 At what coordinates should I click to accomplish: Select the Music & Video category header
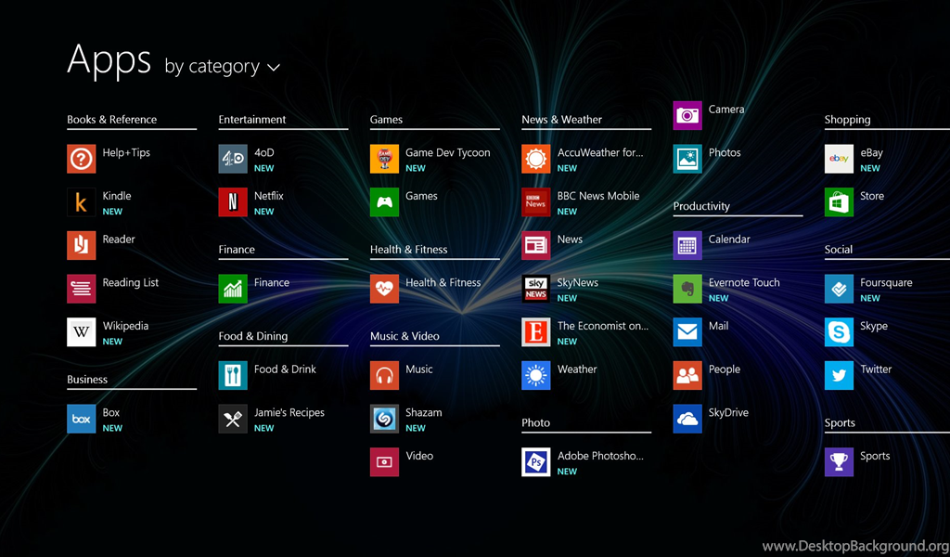click(404, 336)
